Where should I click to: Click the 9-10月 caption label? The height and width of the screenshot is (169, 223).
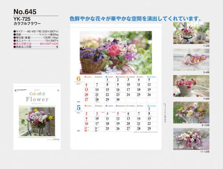(206, 125)
